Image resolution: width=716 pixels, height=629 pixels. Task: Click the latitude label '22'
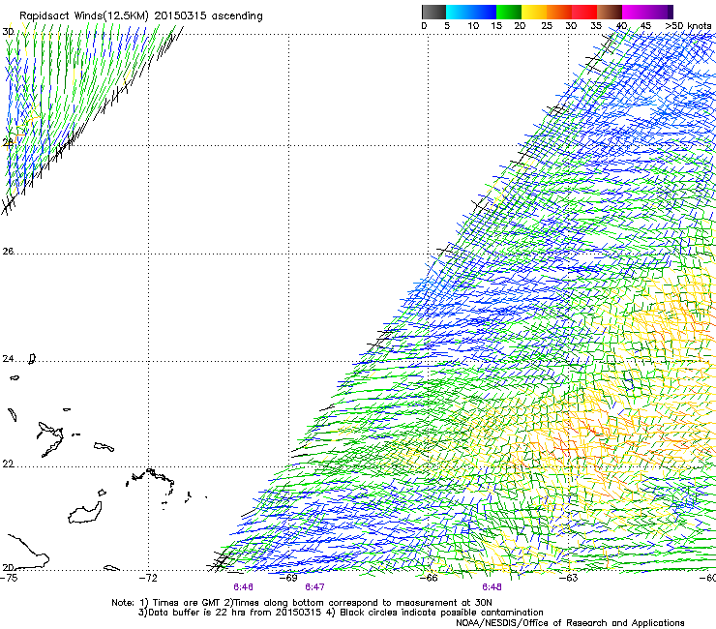point(8,464)
